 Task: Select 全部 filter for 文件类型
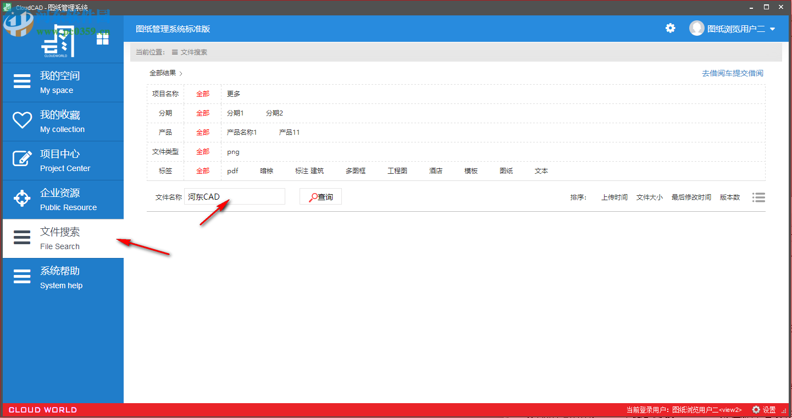pos(202,151)
